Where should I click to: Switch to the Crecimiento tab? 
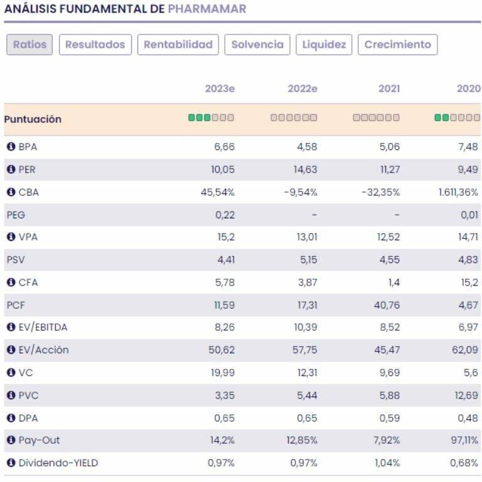(397, 45)
